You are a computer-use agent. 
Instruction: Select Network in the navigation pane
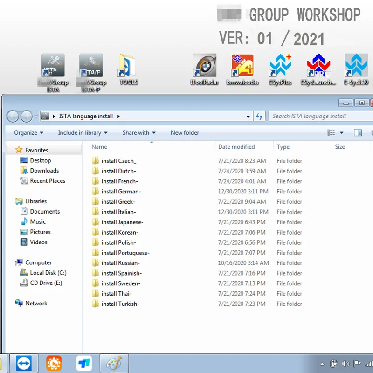36,304
